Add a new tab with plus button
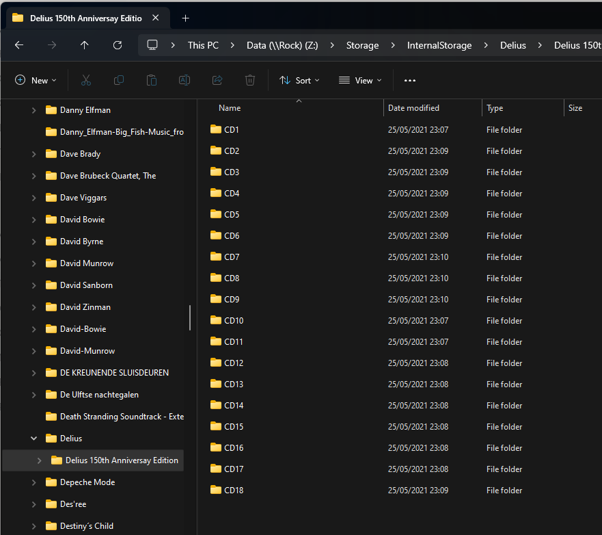The image size is (602, 535). point(185,18)
